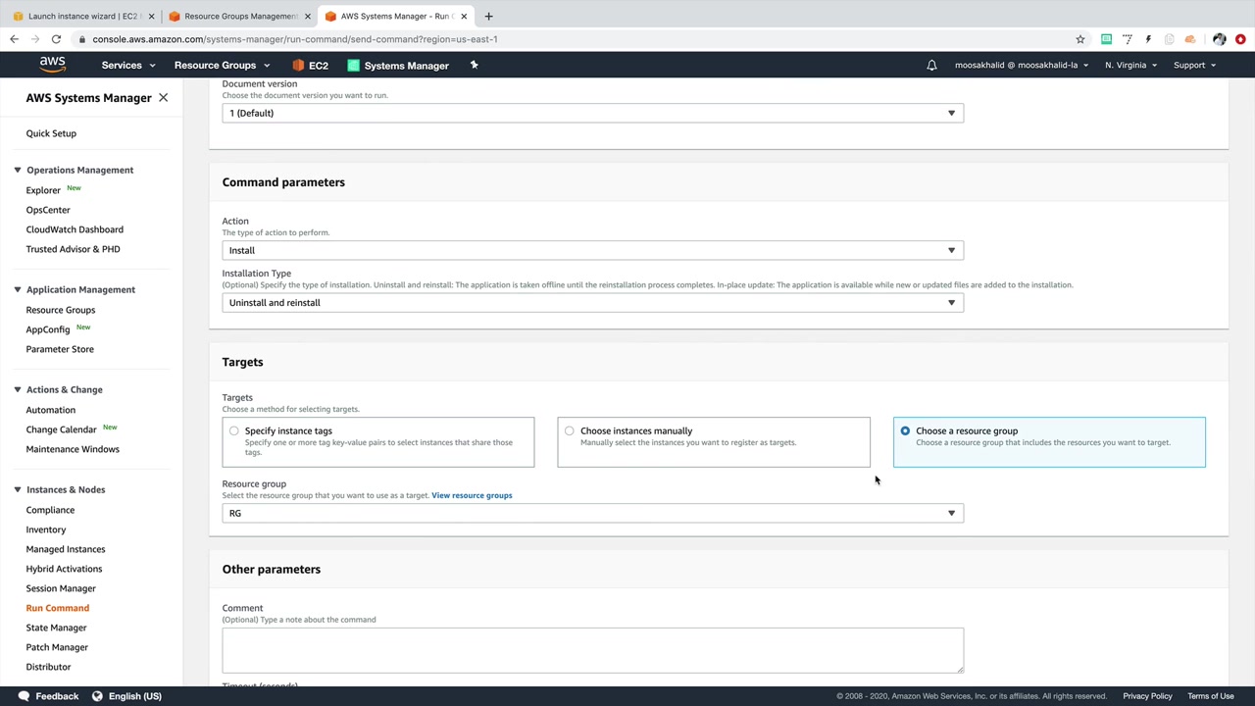Open CloudWatch Dashboard
The height and width of the screenshot is (706, 1255).
[75, 229]
